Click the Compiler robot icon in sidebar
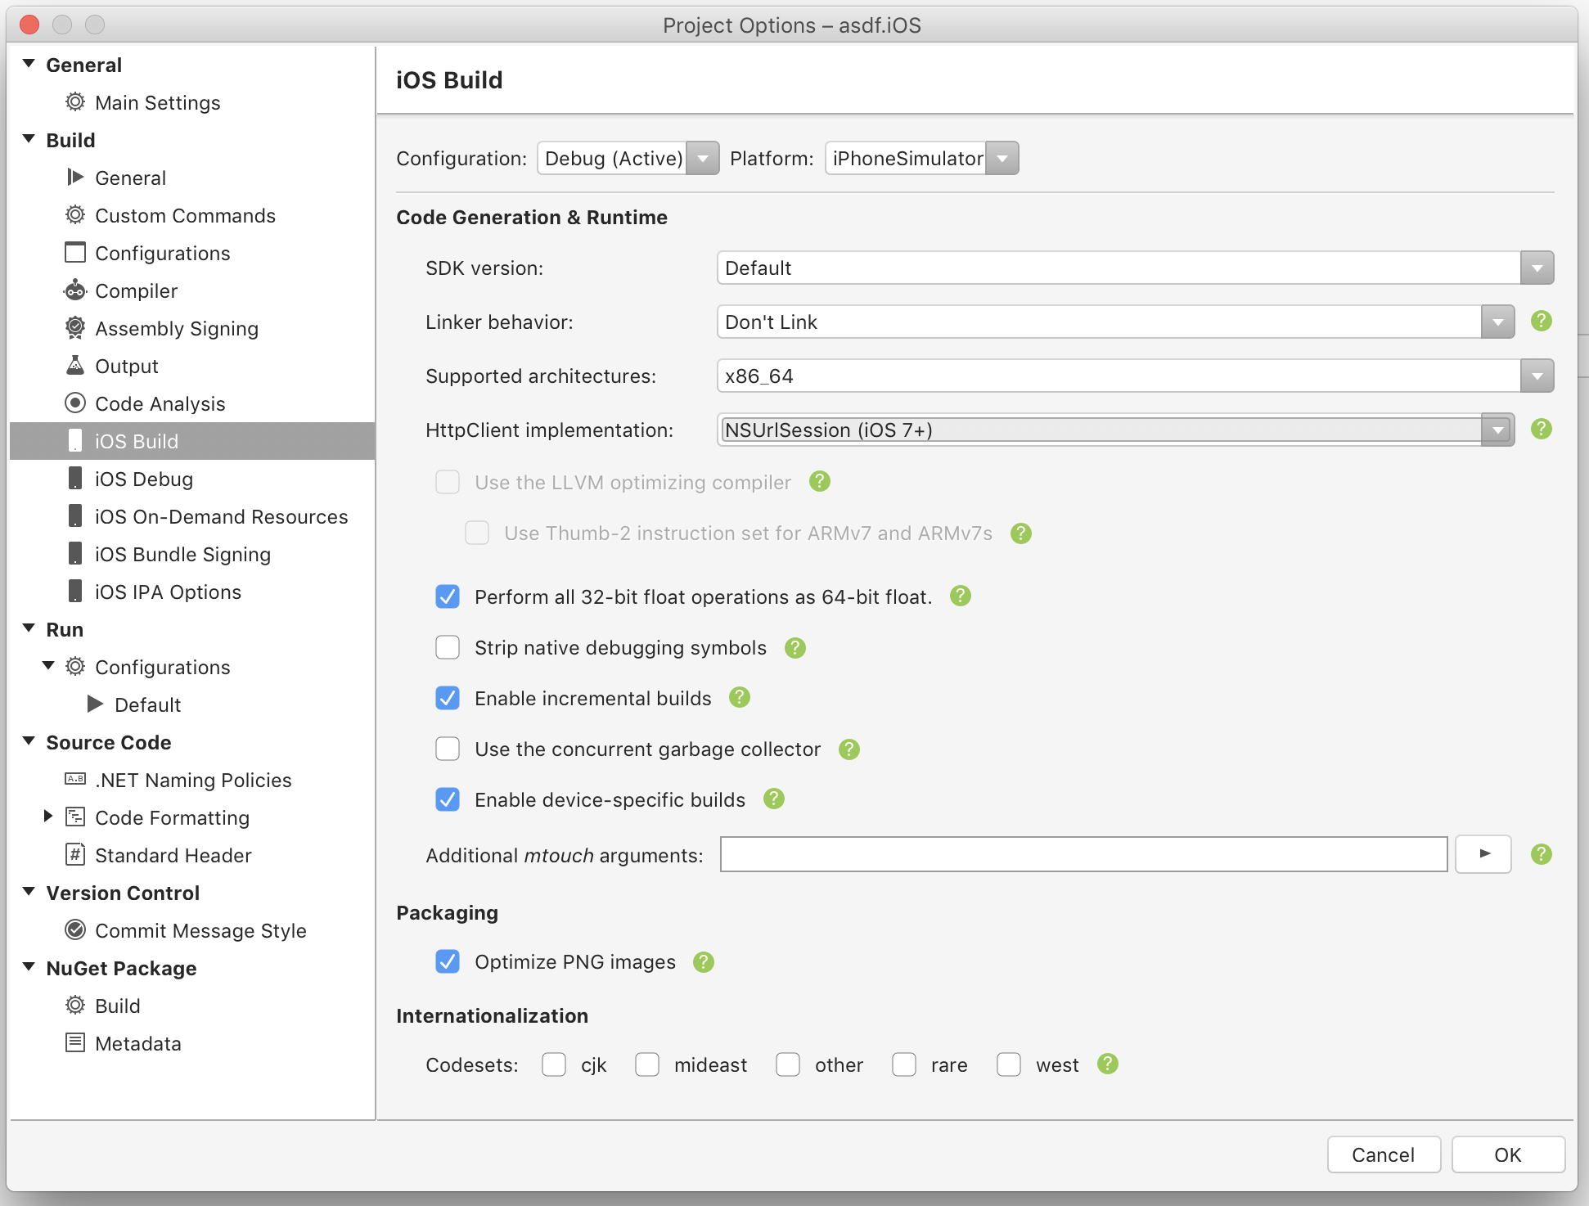The height and width of the screenshot is (1206, 1589). (75, 290)
